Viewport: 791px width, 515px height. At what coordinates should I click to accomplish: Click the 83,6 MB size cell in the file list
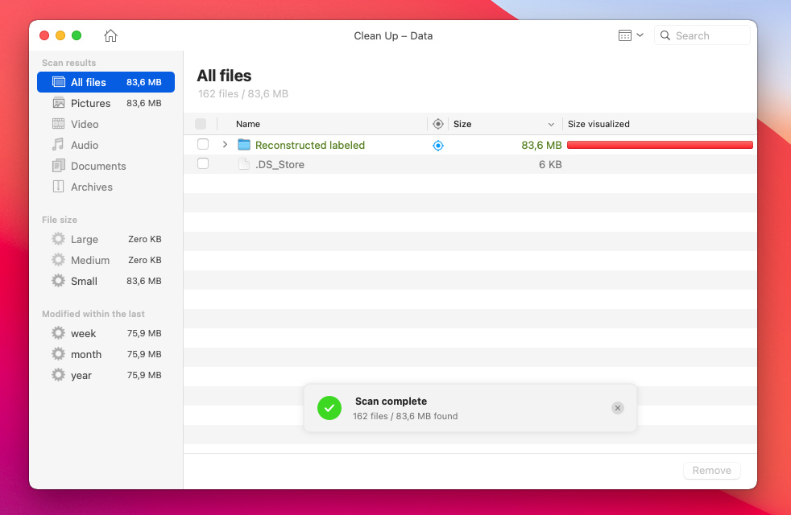(541, 145)
